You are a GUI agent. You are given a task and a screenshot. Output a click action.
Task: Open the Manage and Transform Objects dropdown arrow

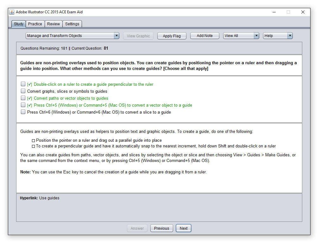(x=116, y=36)
